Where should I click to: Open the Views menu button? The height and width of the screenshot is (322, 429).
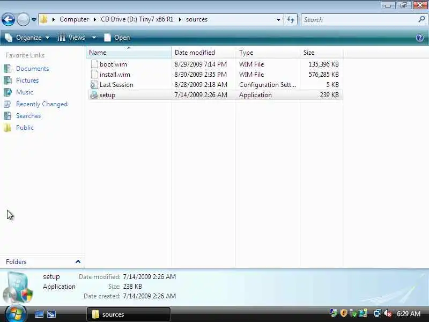pos(72,38)
